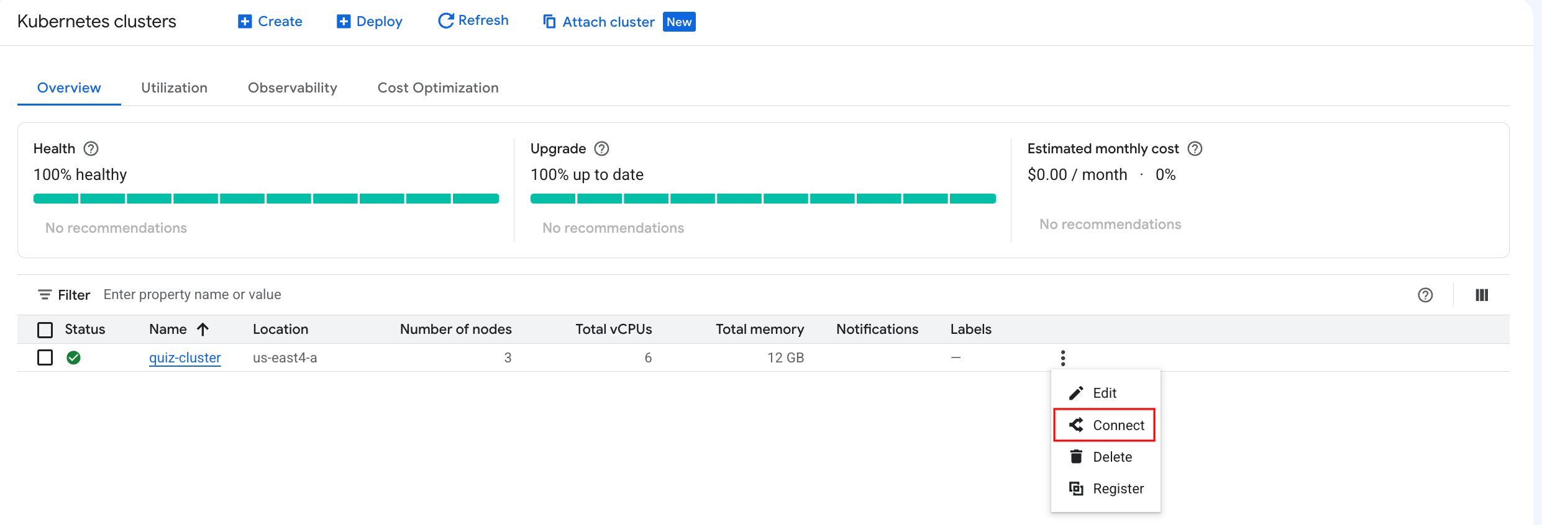This screenshot has width=1542, height=525.
Task: Open quiz-cluster three-dot actions menu
Action: pyautogui.click(x=1063, y=358)
